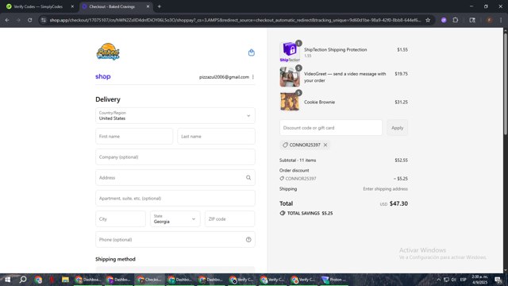Click the ShipTection product thumbnail
The width and height of the screenshot is (508, 286).
click(x=290, y=52)
